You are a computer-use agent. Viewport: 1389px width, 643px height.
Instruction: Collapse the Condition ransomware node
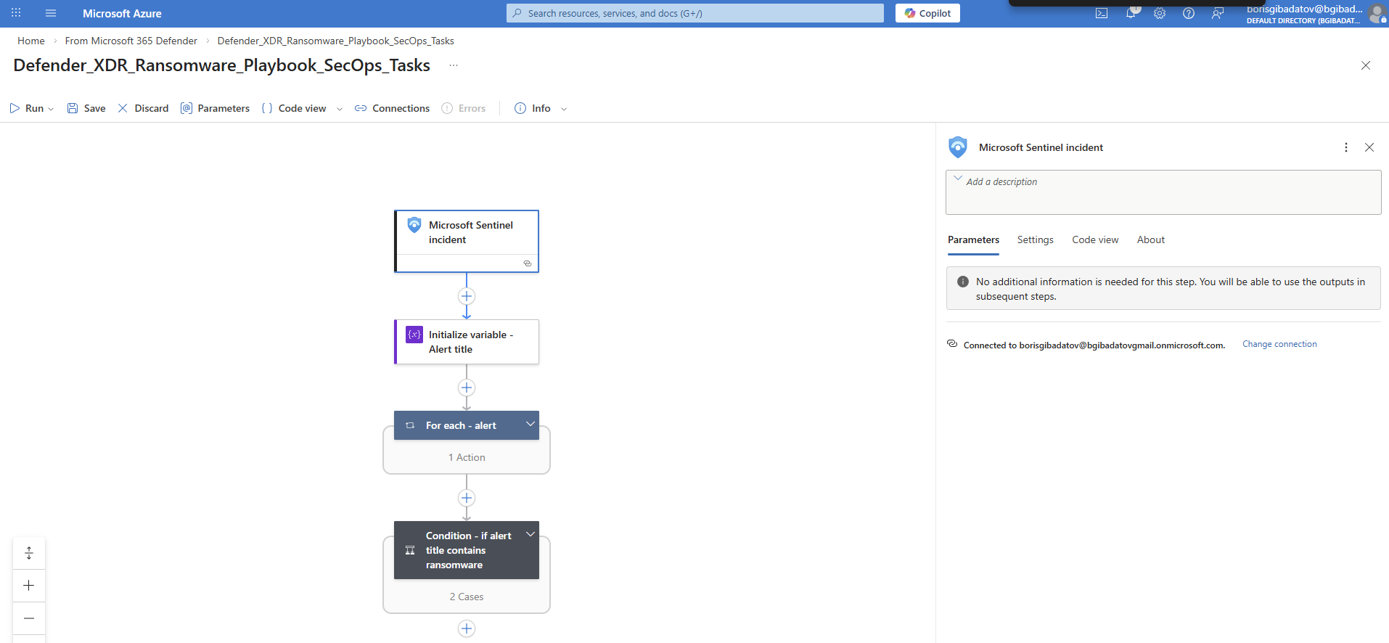pos(530,535)
